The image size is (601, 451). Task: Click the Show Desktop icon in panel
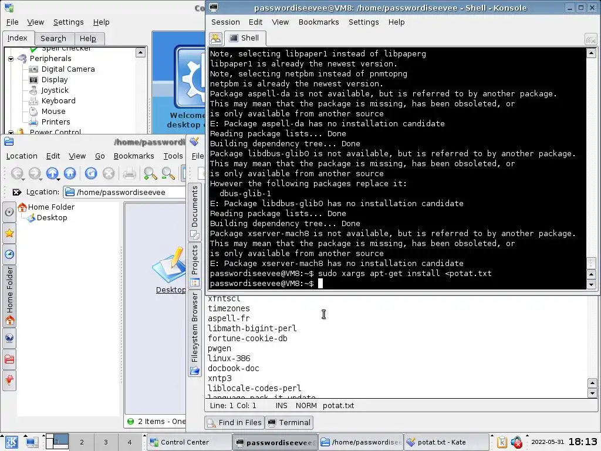32,442
